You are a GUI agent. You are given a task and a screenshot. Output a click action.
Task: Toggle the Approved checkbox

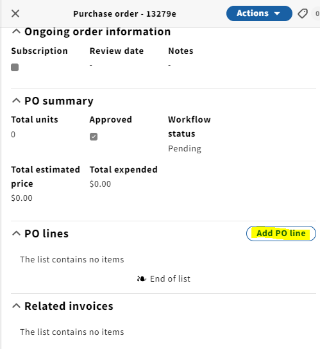click(x=94, y=137)
